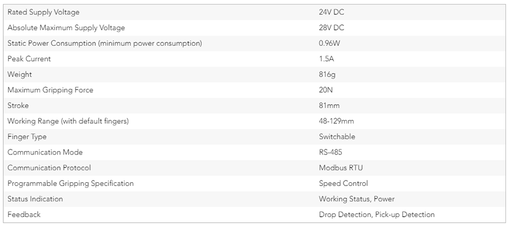
Task: Select the "Drop Detection, Pick-up Detection" feedback value
Action: click(377, 214)
